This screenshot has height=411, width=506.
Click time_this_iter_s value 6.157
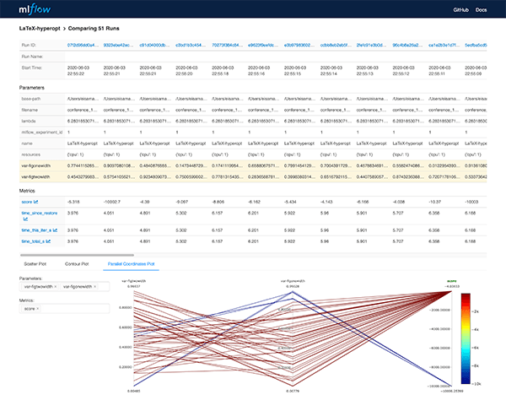click(218, 230)
